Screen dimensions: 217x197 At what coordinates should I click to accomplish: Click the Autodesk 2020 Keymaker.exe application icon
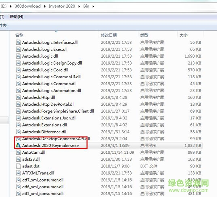tap(18, 145)
